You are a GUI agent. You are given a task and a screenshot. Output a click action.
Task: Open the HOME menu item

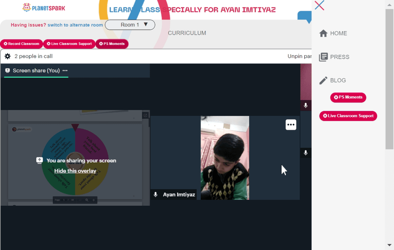point(338,33)
